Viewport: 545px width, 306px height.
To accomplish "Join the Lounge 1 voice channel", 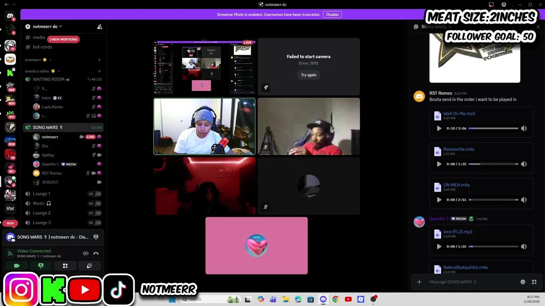I will [x=63, y=194].
